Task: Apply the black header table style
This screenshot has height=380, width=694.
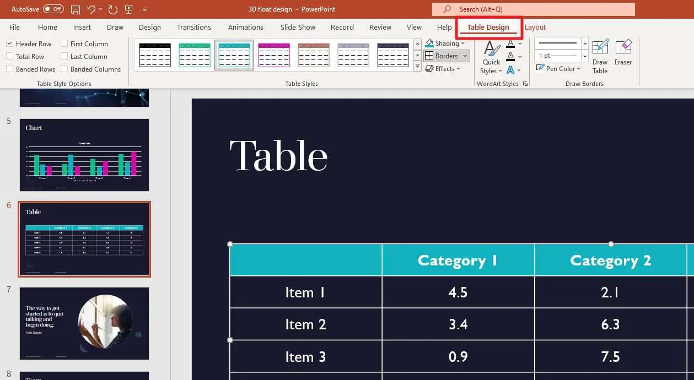Action: click(x=155, y=55)
